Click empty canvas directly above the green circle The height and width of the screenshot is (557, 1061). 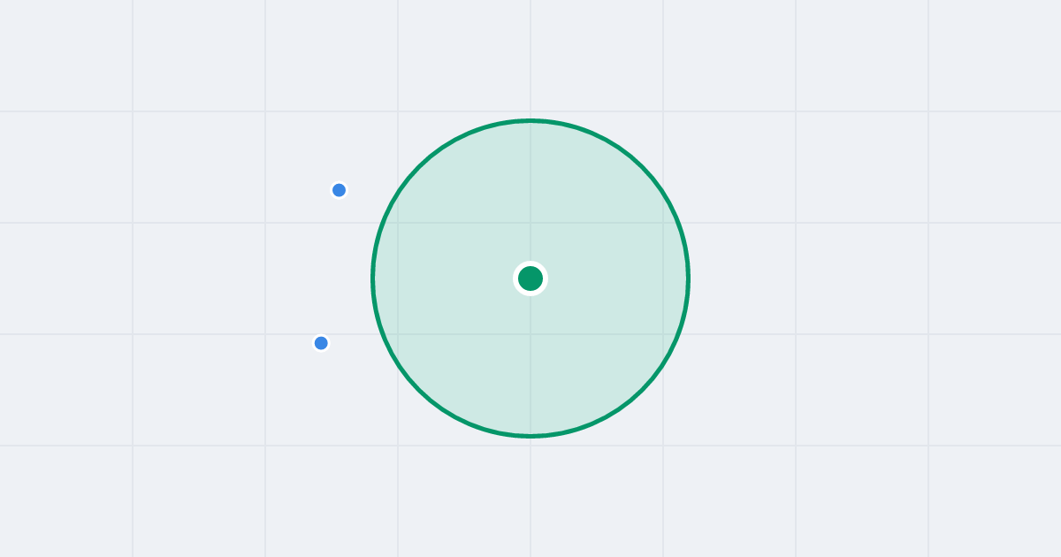(530, 57)
